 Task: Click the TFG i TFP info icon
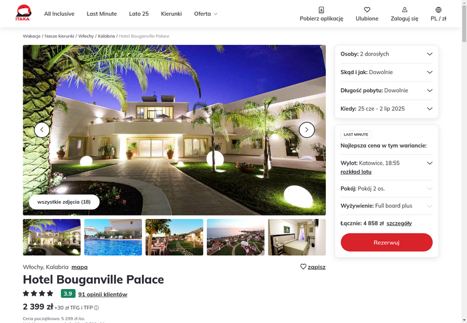[x=96, y=308]
